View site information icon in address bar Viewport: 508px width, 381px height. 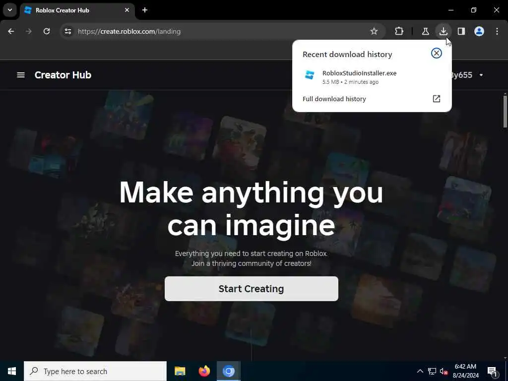coord(67,31)
